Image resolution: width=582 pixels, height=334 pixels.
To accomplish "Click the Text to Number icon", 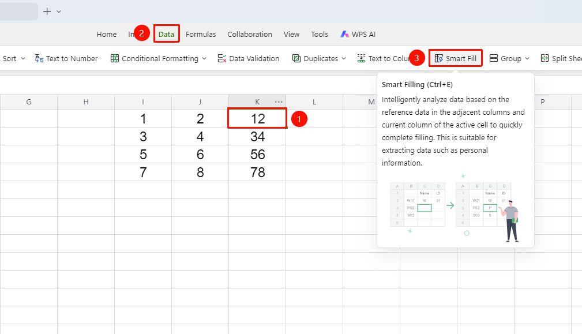I will click(x=39, y=59).
